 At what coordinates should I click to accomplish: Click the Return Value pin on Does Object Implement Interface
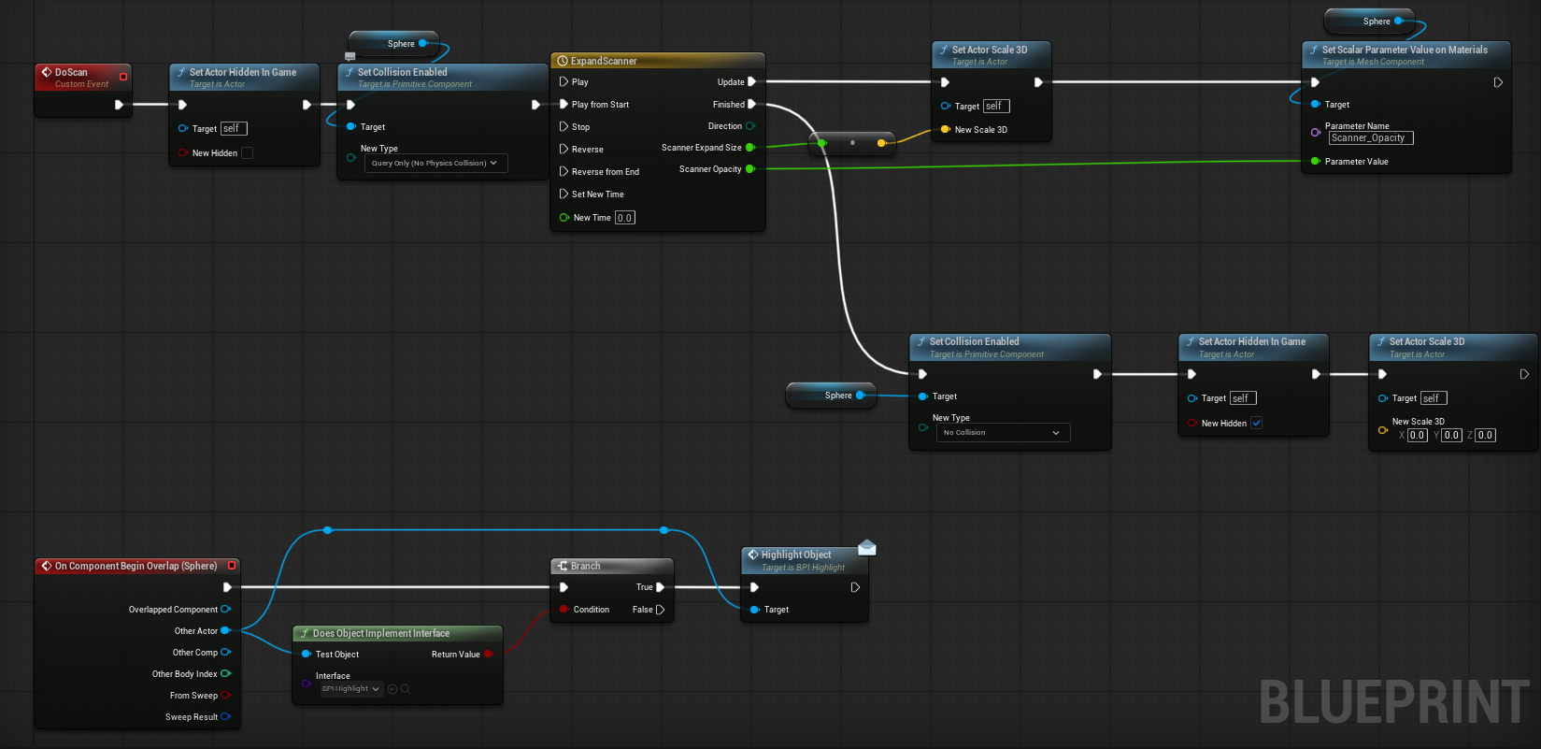[x=488, y=654]
